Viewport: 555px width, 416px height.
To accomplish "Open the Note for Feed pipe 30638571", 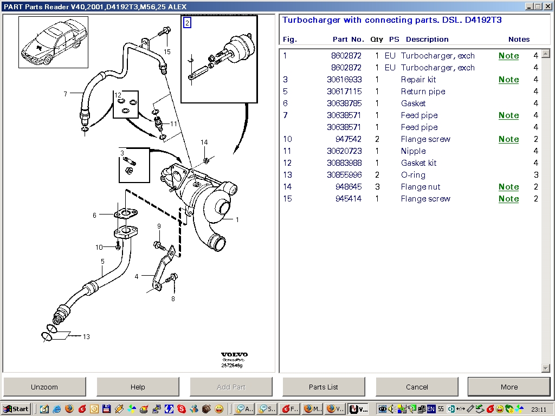I will [x=508, y=115].
